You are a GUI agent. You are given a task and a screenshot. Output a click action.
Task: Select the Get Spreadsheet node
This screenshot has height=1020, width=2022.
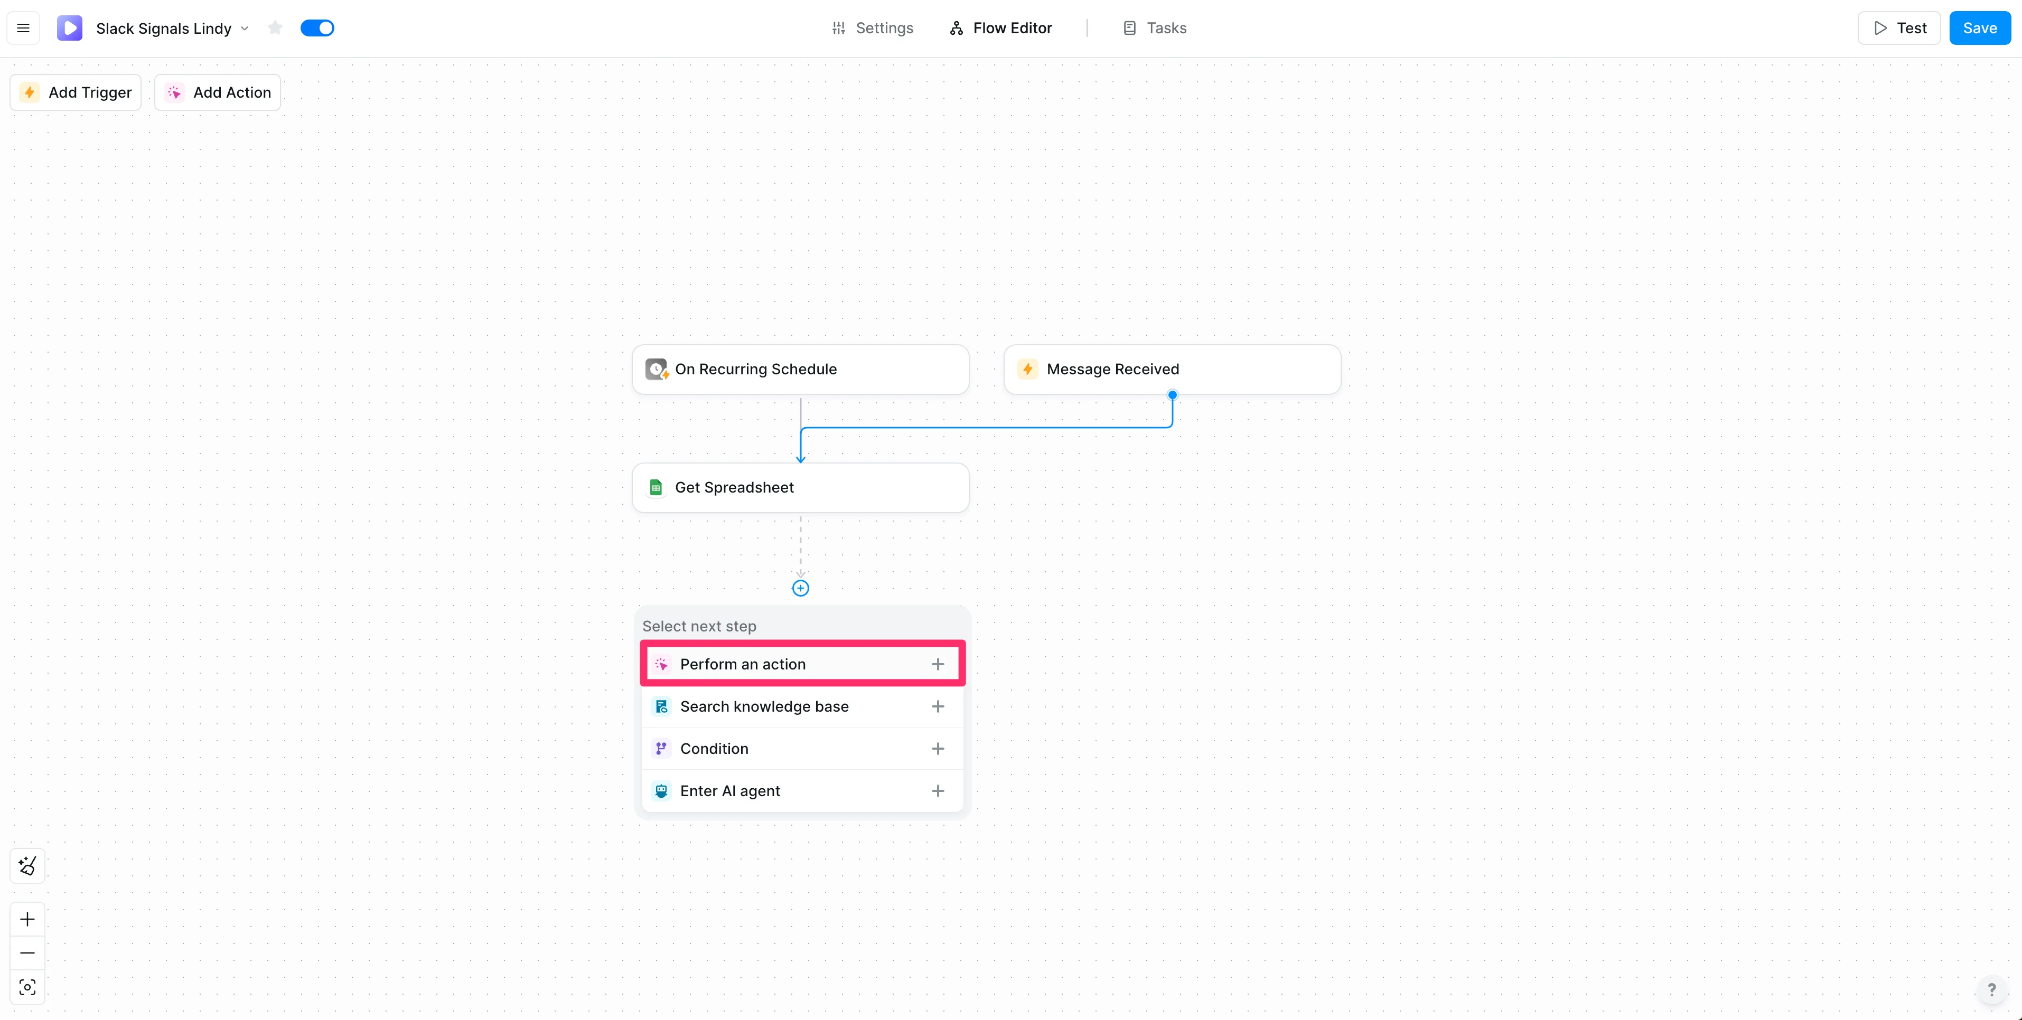[x=800, y=487]
